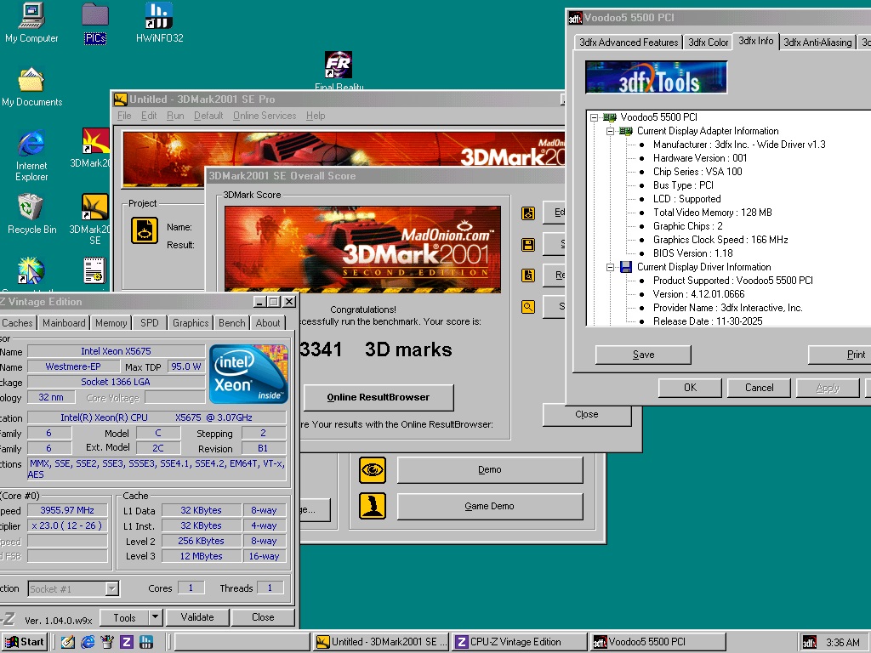871x653 pixels.
Task: Open the Recycle Bin icon
Action: coord(31,213)
